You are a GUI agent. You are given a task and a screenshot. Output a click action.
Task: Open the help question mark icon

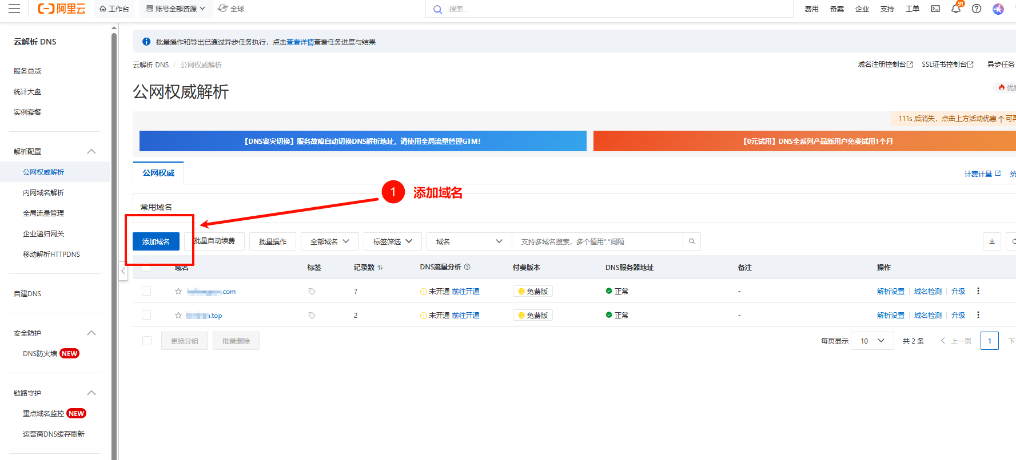[x=977, y=9]
